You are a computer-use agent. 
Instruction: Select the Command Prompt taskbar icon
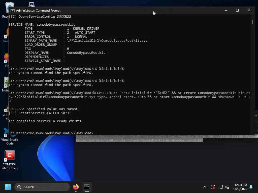tap(87, 187)
